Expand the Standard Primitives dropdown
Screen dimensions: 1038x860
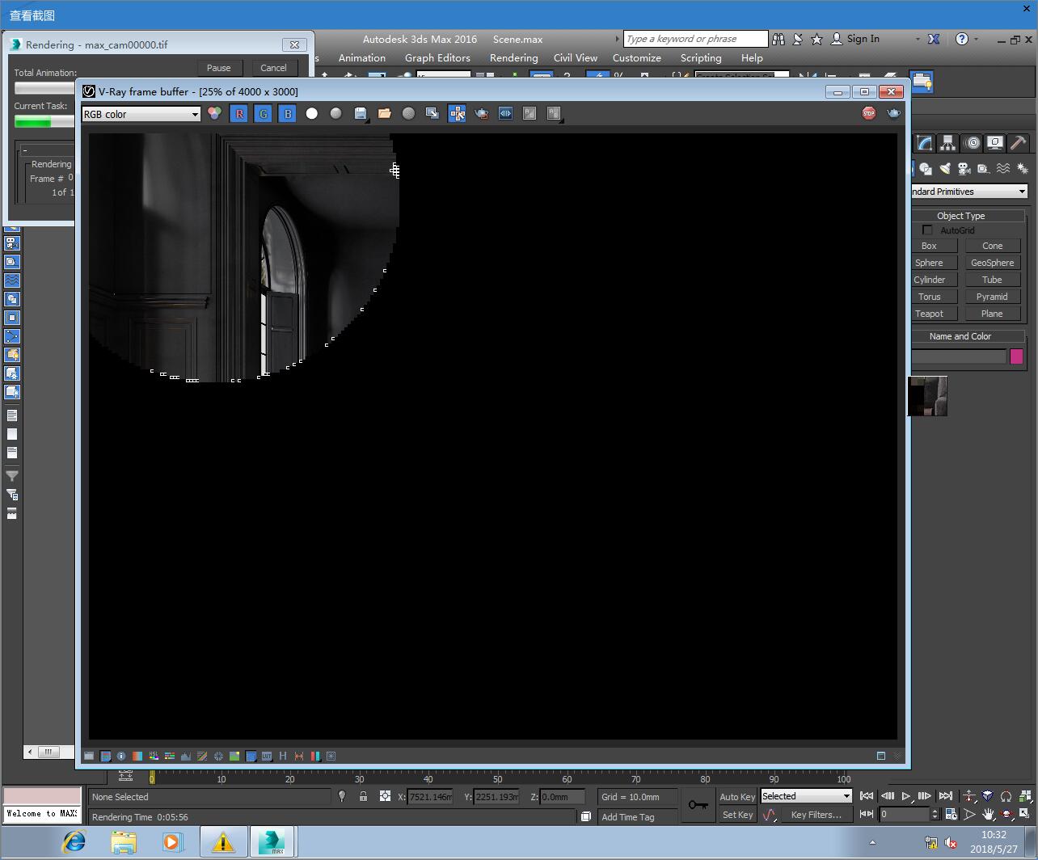coord(968,192)
